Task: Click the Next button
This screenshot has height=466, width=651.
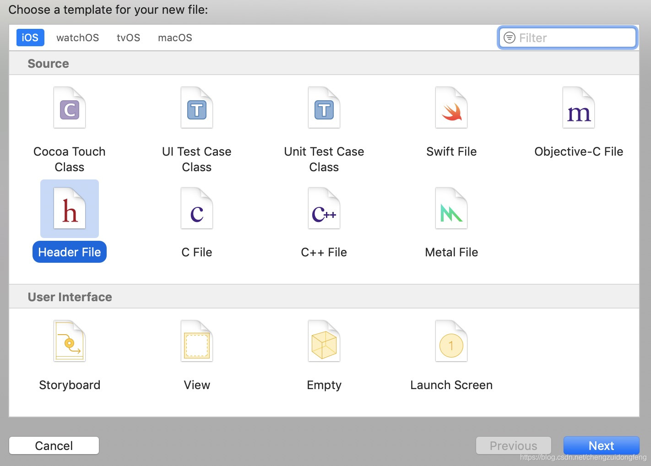Action: [602, 445]
